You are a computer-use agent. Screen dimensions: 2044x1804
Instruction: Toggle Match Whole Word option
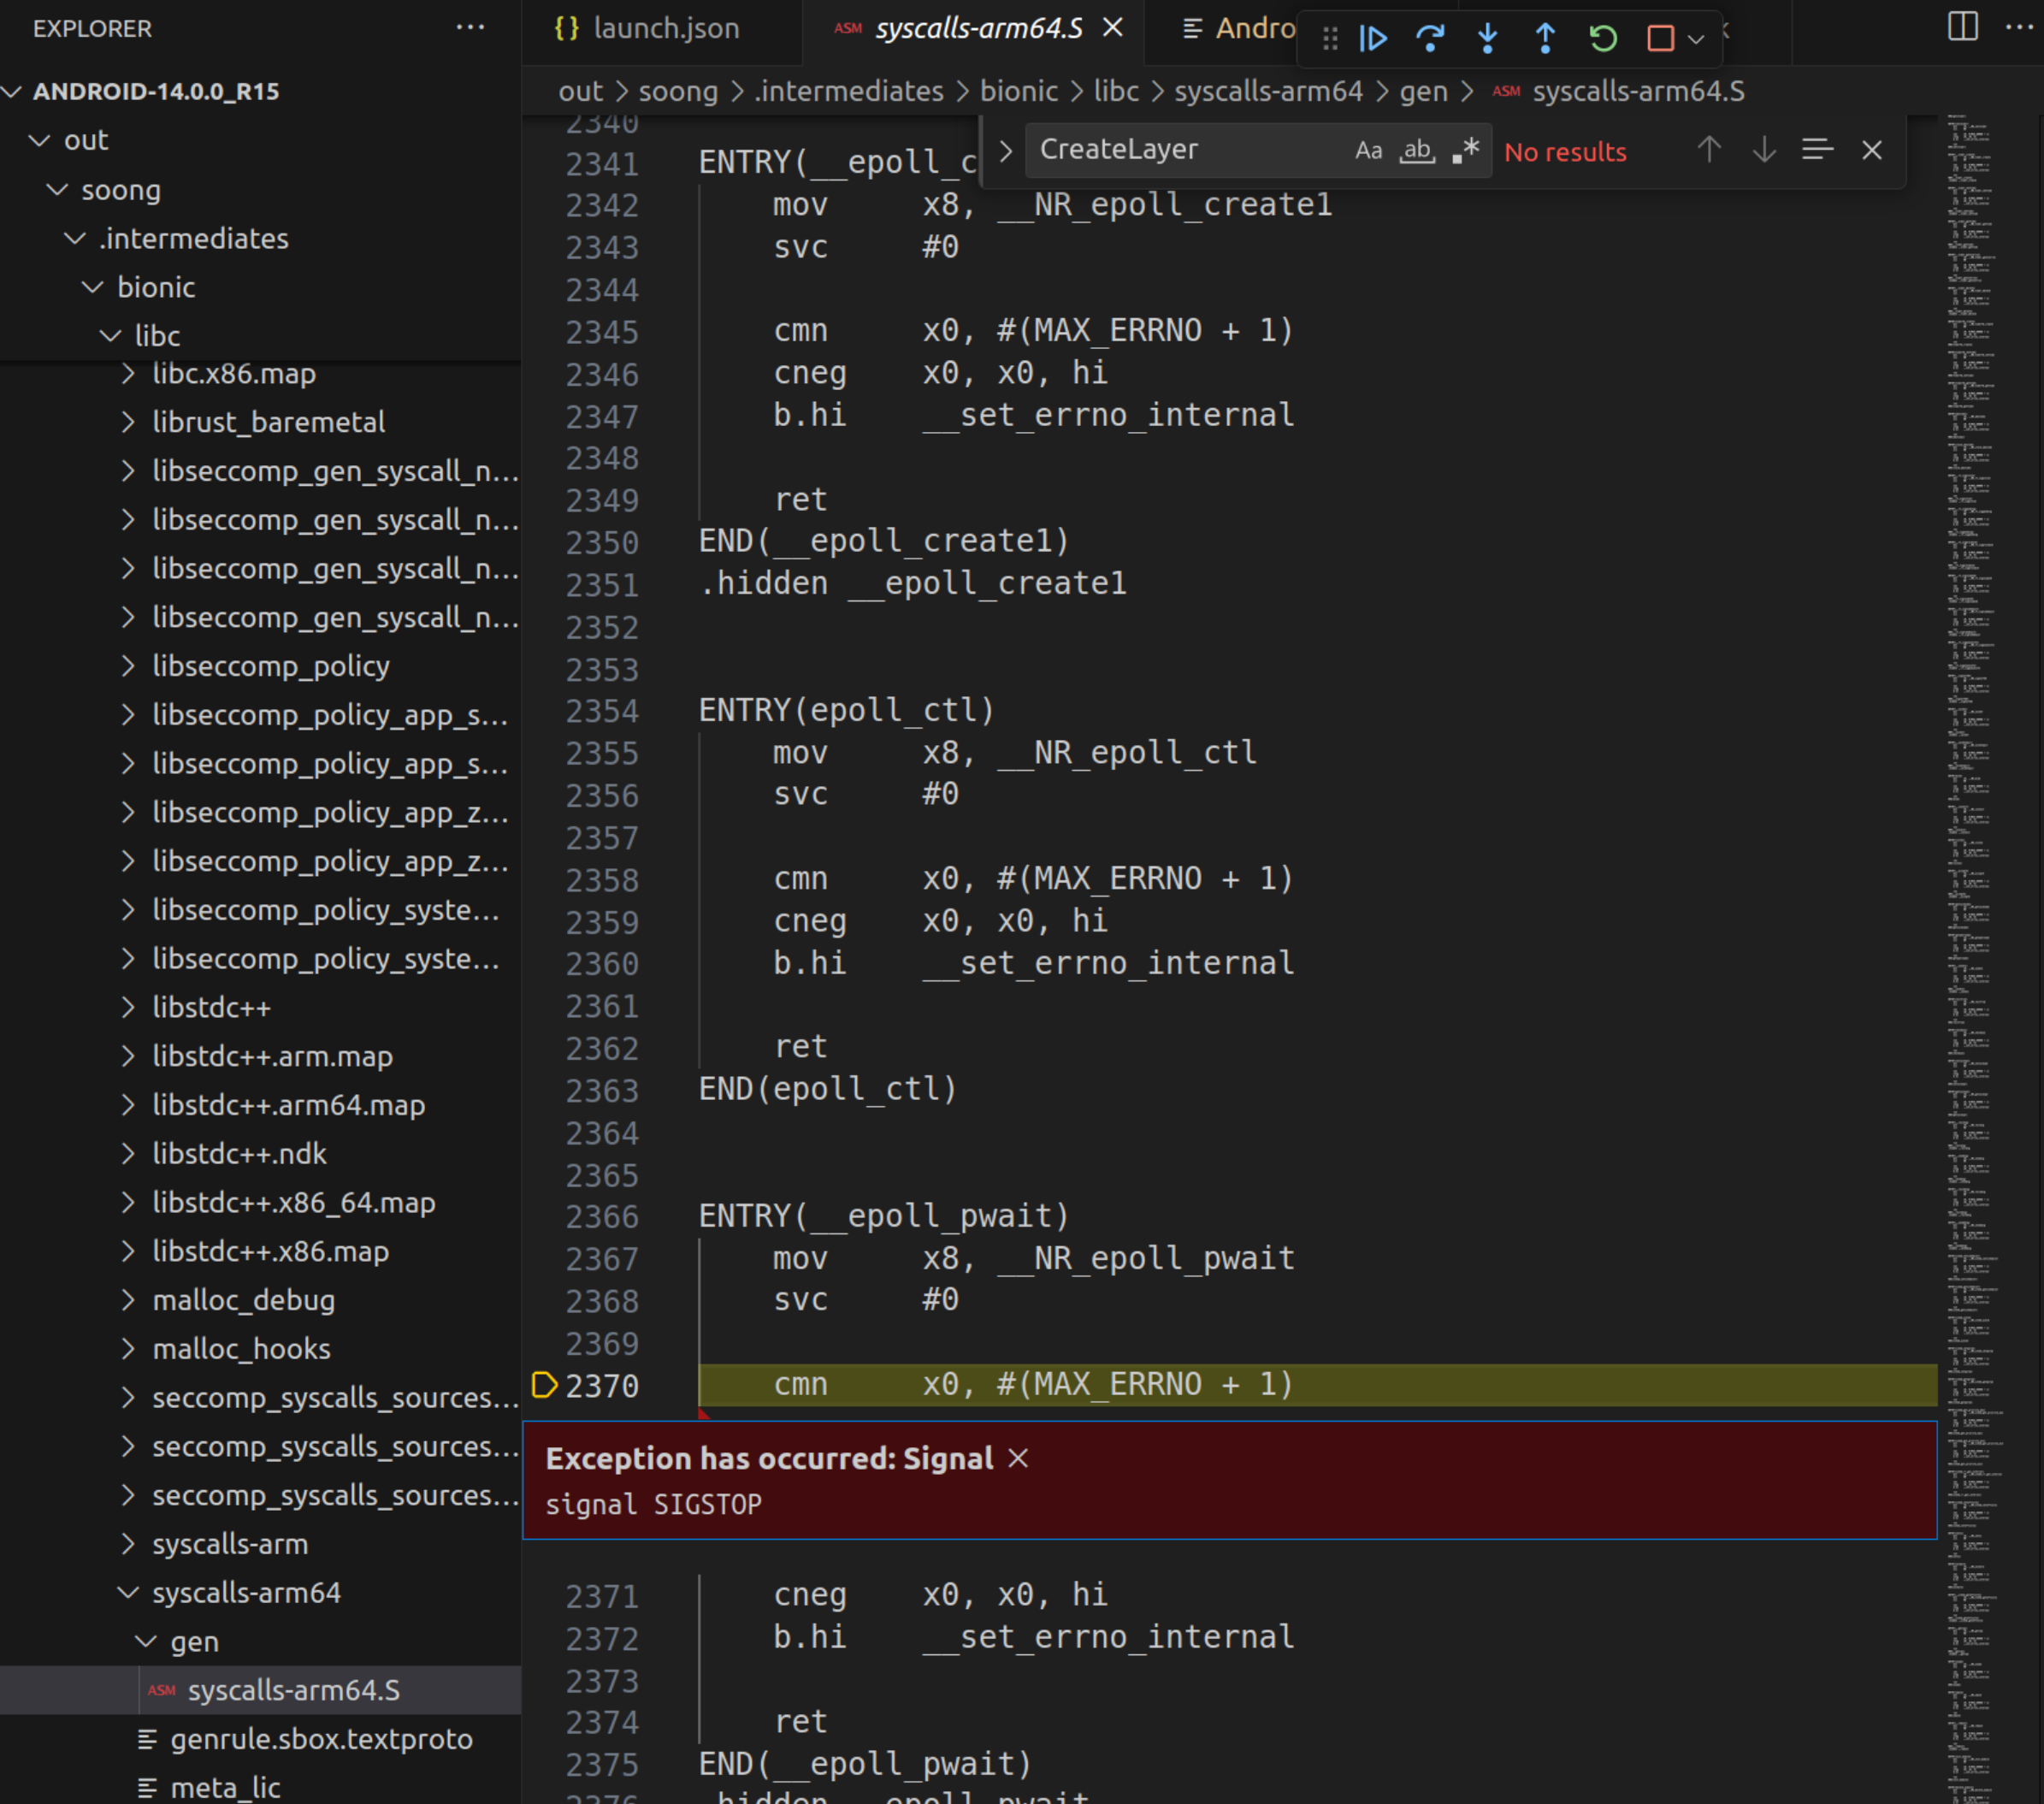1416,151
